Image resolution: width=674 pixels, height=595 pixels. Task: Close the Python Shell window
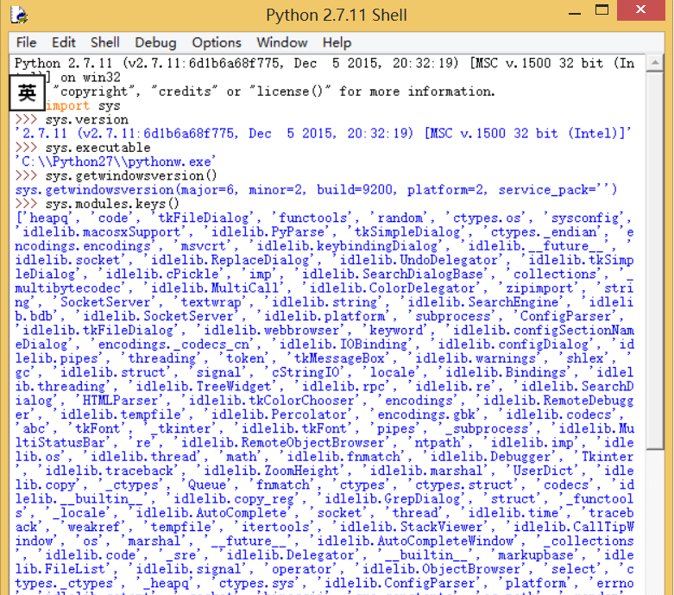click(641, 9)
